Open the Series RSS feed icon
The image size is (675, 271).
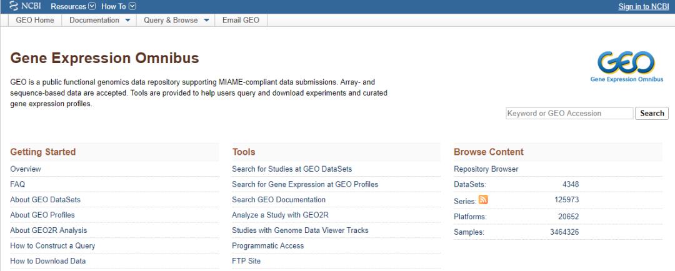483,200
